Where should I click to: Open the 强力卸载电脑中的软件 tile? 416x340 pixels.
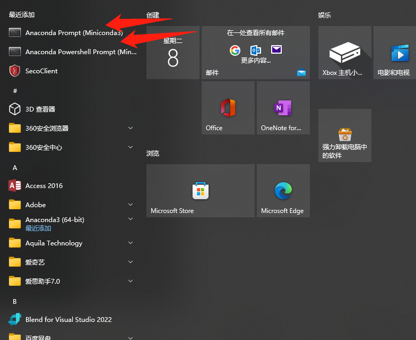(345, 135)
